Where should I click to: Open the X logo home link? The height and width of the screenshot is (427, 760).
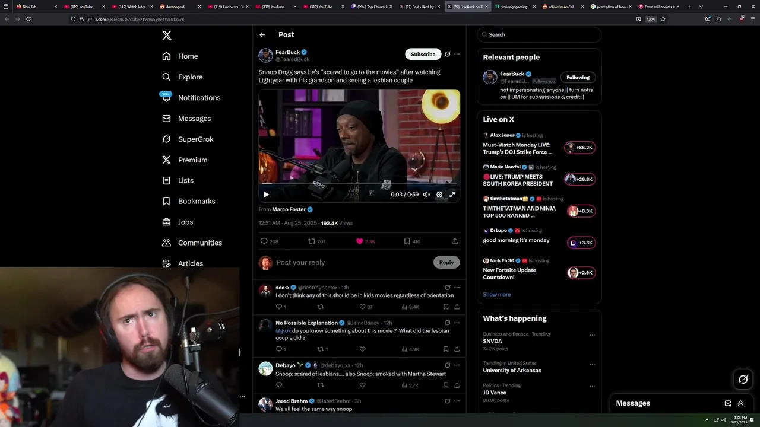pos(167,36)
